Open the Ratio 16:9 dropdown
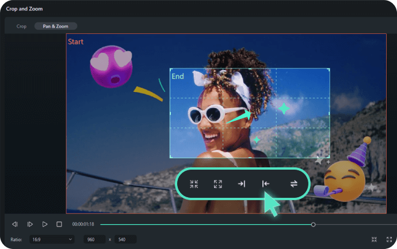Viewport: 397px width, 249px height. [52, 239]
